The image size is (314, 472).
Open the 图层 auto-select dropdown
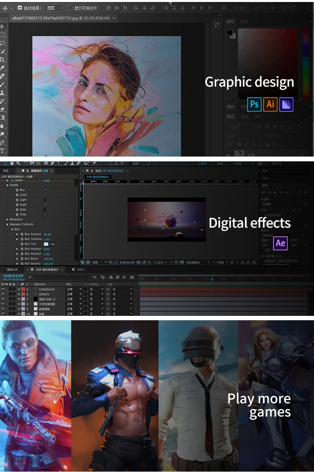pyautogui.click(x=54, y=8)
